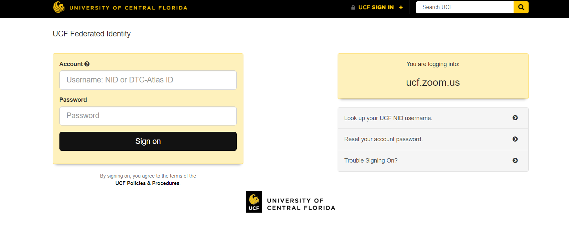The image size is (569, 248).
Task: Open Trouble Signing On? link
Action: [433, 161]
